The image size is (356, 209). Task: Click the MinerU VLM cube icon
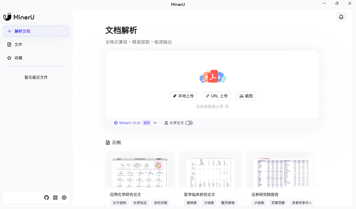point(116,123)
